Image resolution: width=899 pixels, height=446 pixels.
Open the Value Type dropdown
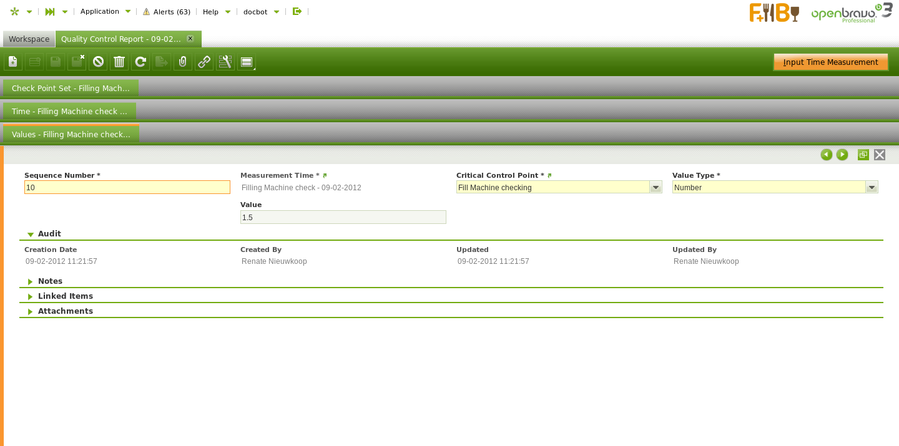click(872, 187)
